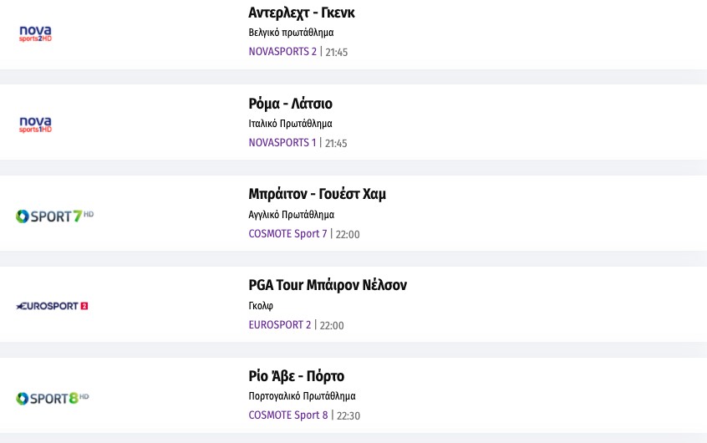Image resolution: width=707 pixels, height=443 pixels.
Task: Click the Nova Sports 2 HD logo
Action: (x=35, y=33)
